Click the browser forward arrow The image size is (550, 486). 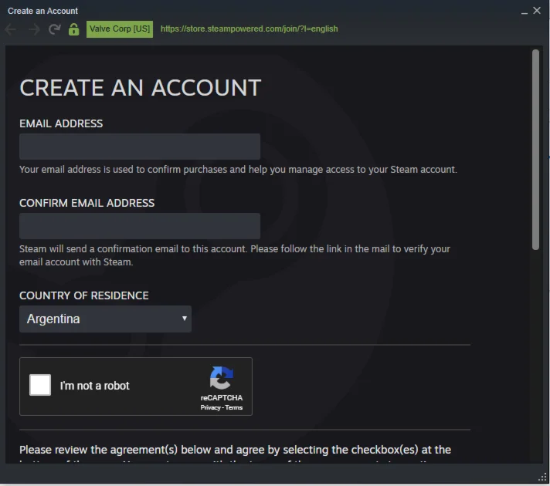34,29
